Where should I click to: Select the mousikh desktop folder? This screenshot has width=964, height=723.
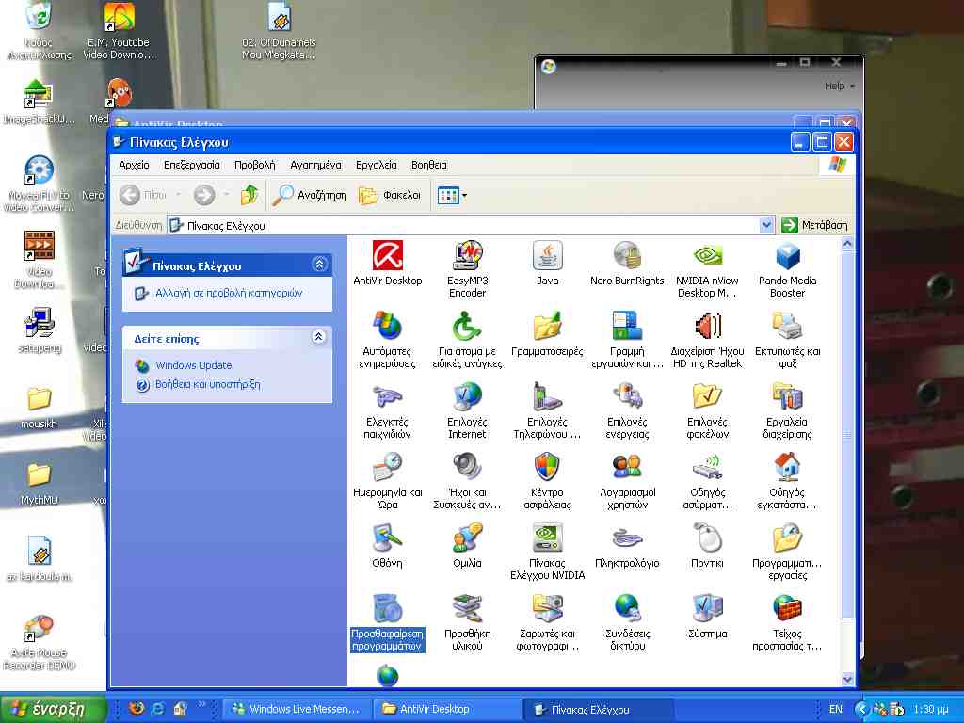point(39,407)
